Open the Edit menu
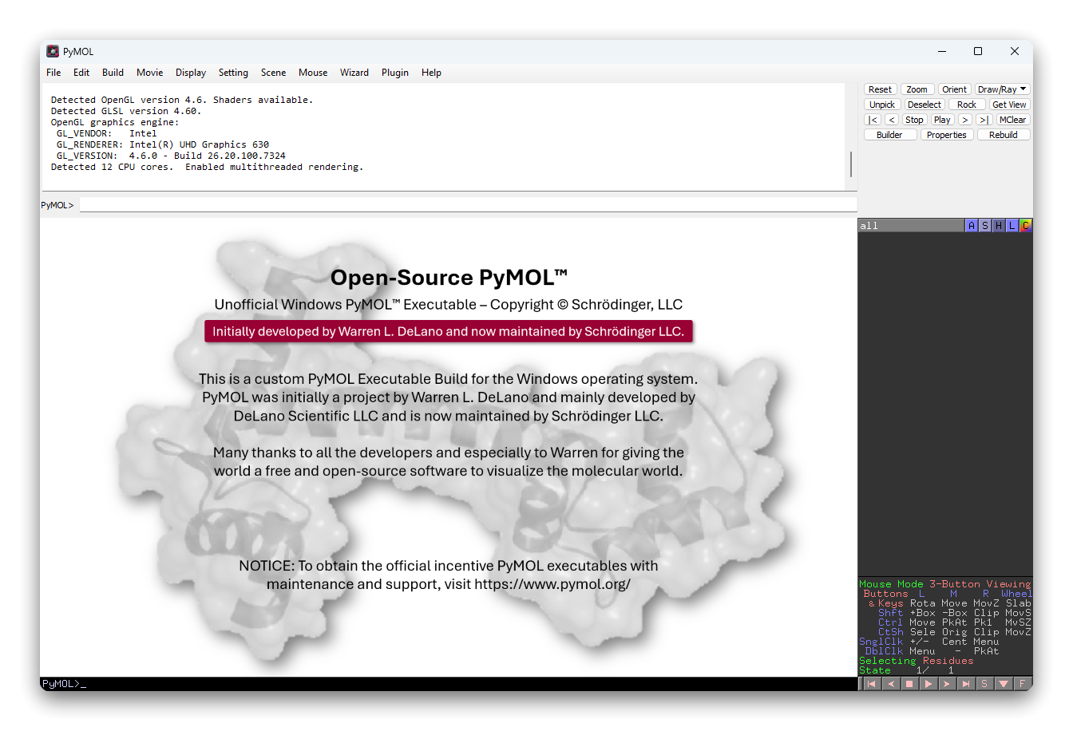 (81, 73)
